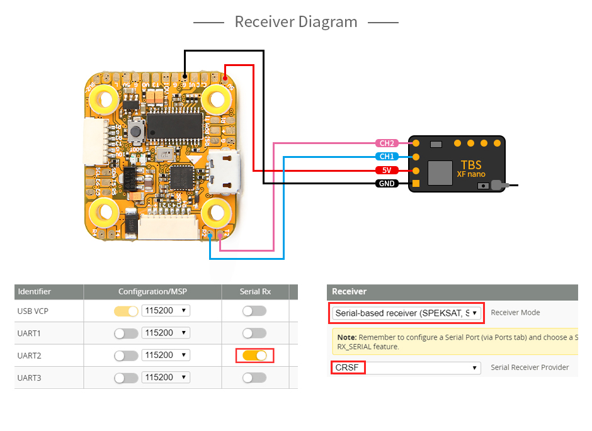Screen dimensions: 592x431
Task: Turn off USB VCP Configuration/MSP toggle
Action: 126,311
